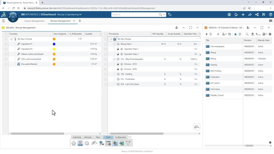Viewport: 274px width, 154px height.
Task: Open a new browser tab
Action: coord(42,3)
